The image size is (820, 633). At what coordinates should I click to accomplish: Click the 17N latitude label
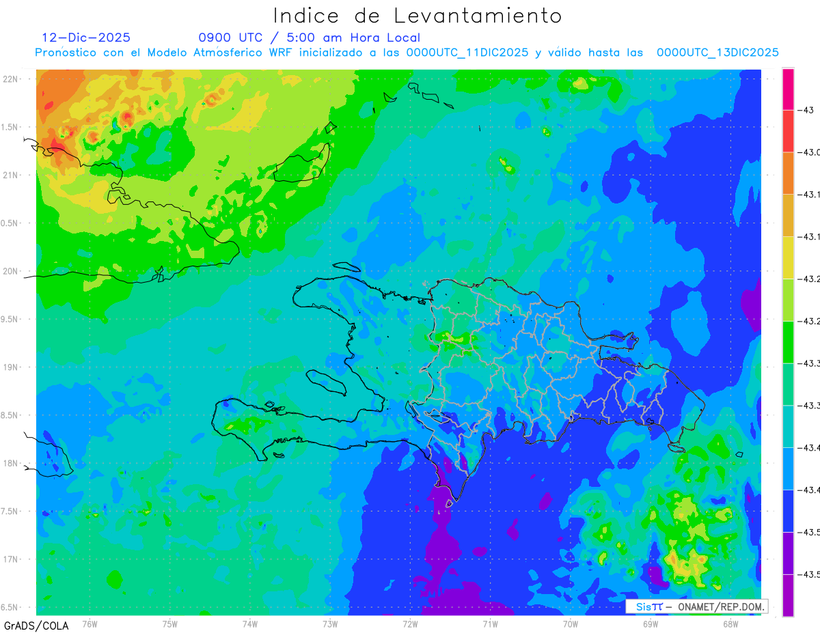(10, 559)
